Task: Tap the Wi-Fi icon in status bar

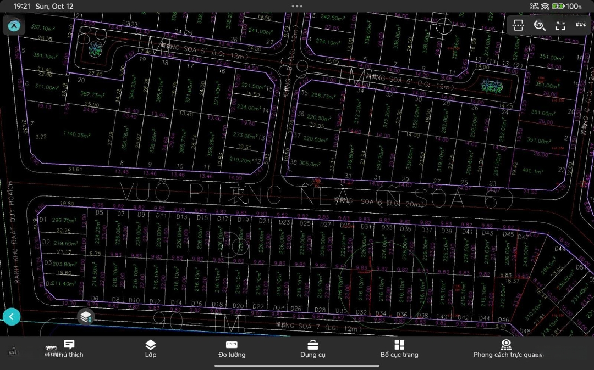Action: (545, 6)
